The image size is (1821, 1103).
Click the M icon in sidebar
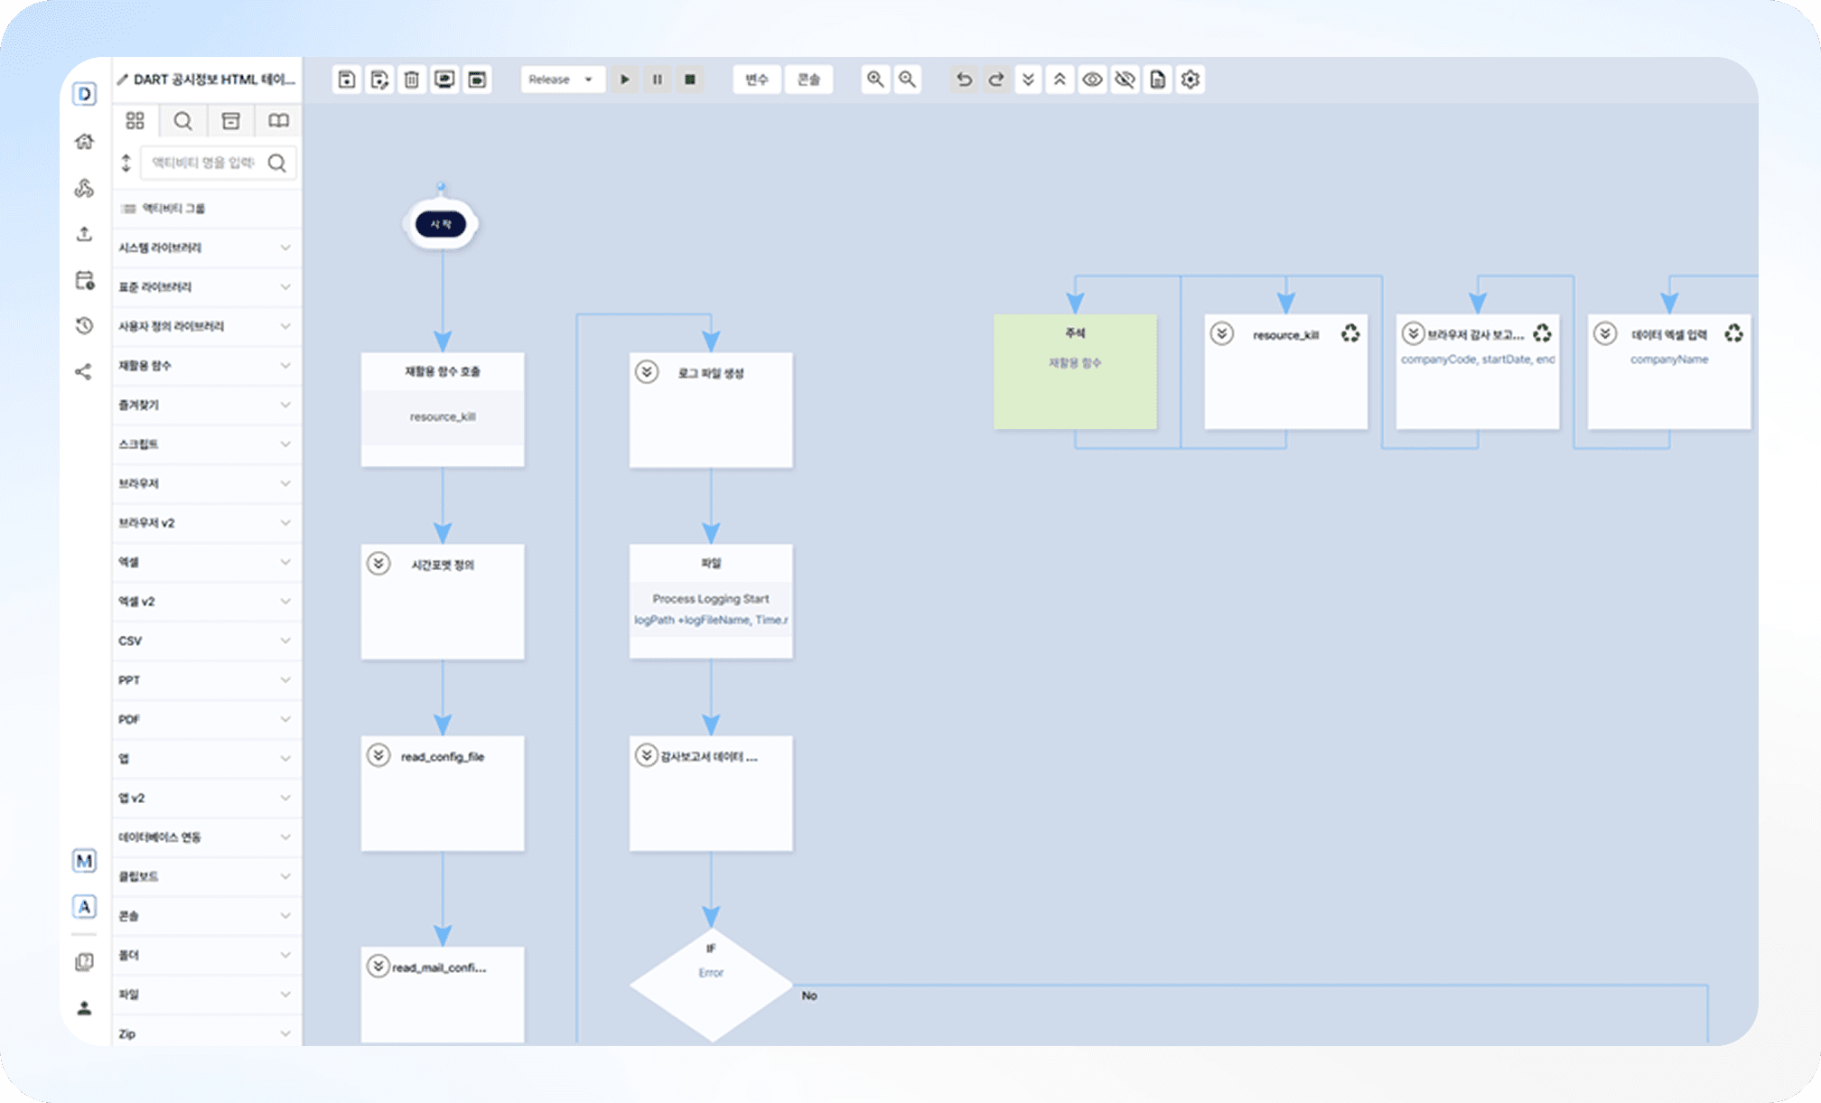[x=84, y=861]
